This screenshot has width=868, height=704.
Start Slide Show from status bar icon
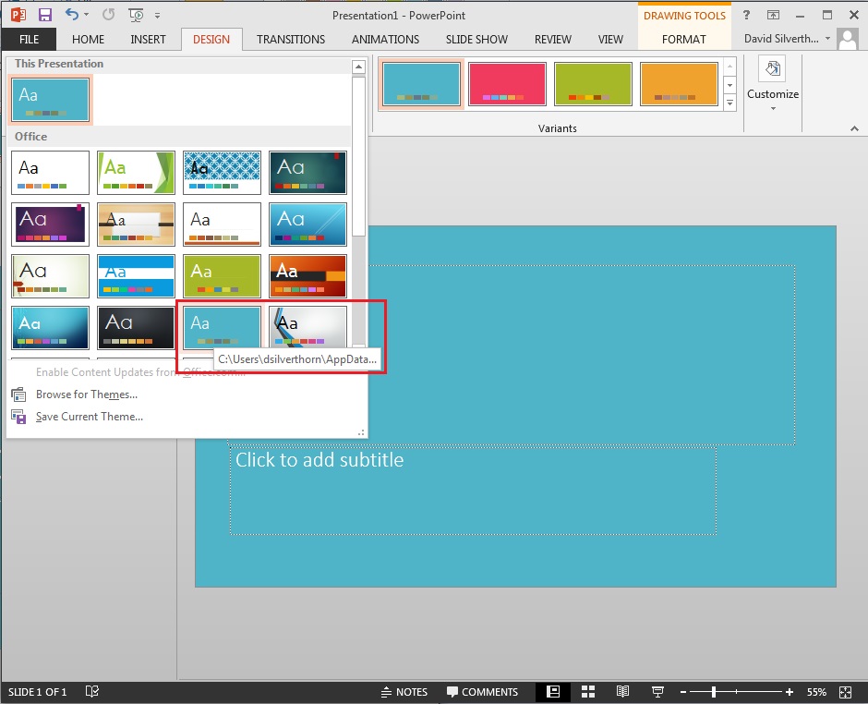(657, 691)
